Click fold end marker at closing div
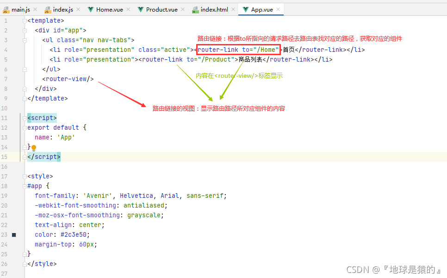 (25, 89)
